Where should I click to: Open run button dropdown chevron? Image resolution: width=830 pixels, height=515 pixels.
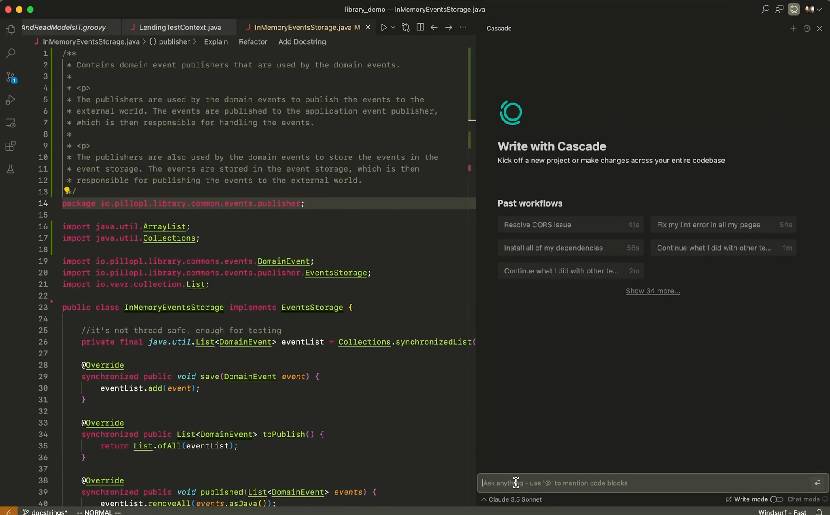(393, 27)
